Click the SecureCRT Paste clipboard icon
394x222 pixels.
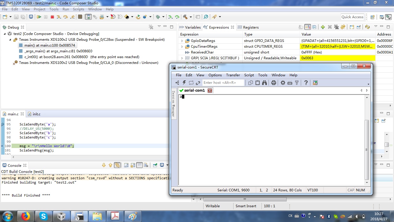tap(258, 83)
